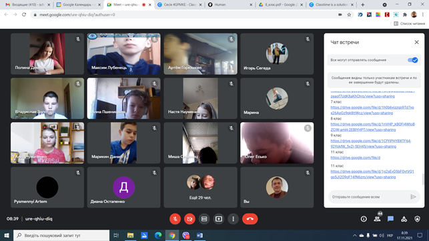Turn on captions button
Viewport: 429px width, 241px height.
(204, 219)
